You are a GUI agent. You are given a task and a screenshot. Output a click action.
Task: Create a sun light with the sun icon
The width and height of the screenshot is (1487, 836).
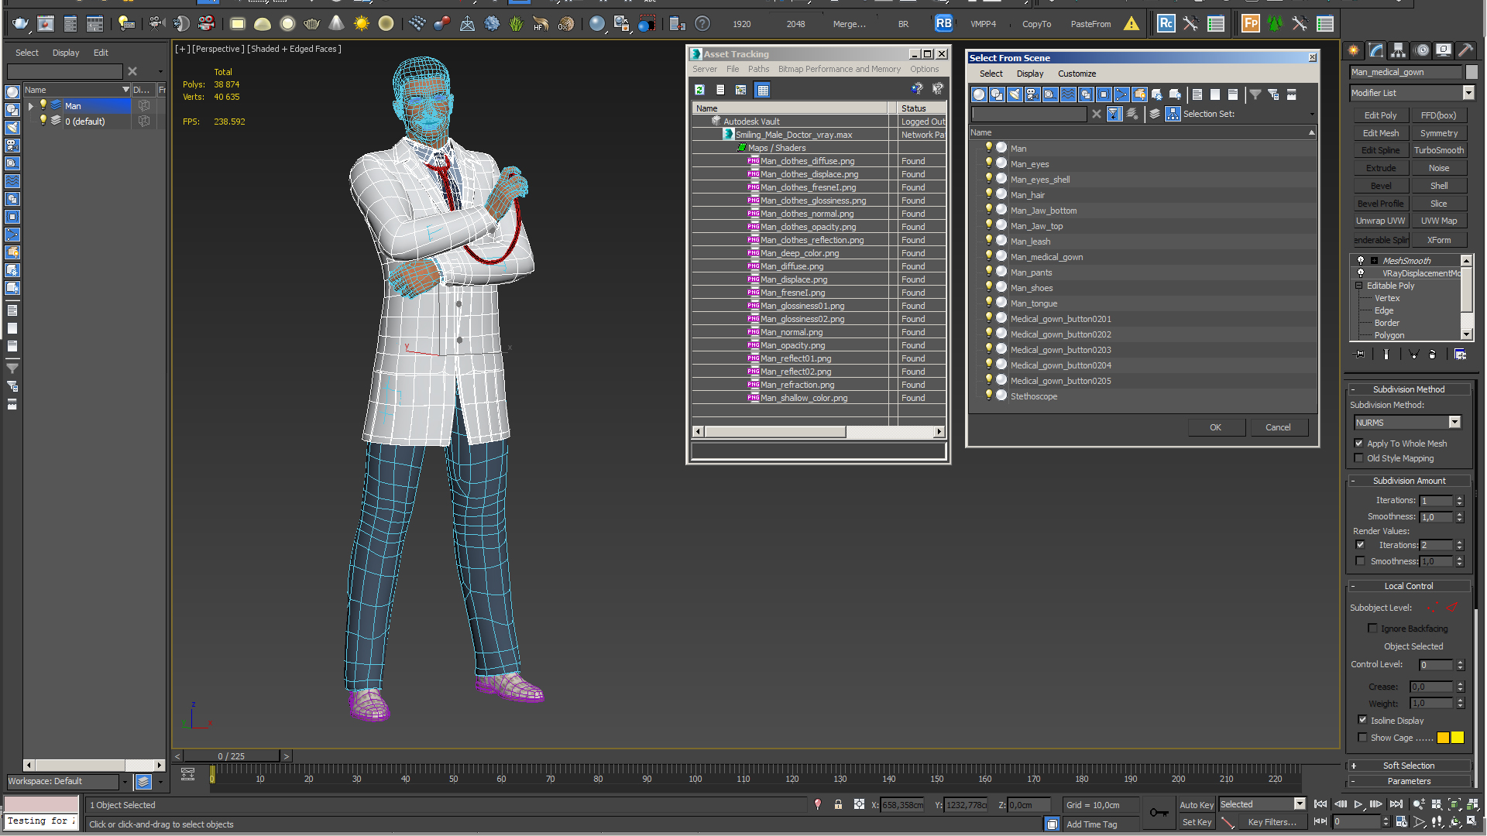[361, 24]
